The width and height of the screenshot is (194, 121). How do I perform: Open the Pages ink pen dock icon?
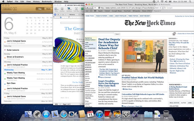pyautogui.click(x=135, y=114)
